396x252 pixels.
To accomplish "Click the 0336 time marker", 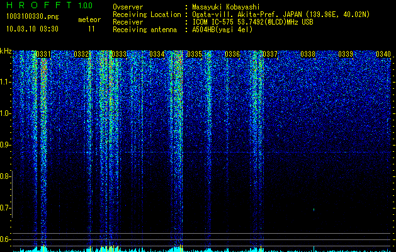I will coord(232,54).
